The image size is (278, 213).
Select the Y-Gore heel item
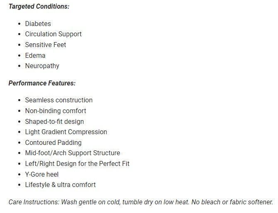click(42, 174)
